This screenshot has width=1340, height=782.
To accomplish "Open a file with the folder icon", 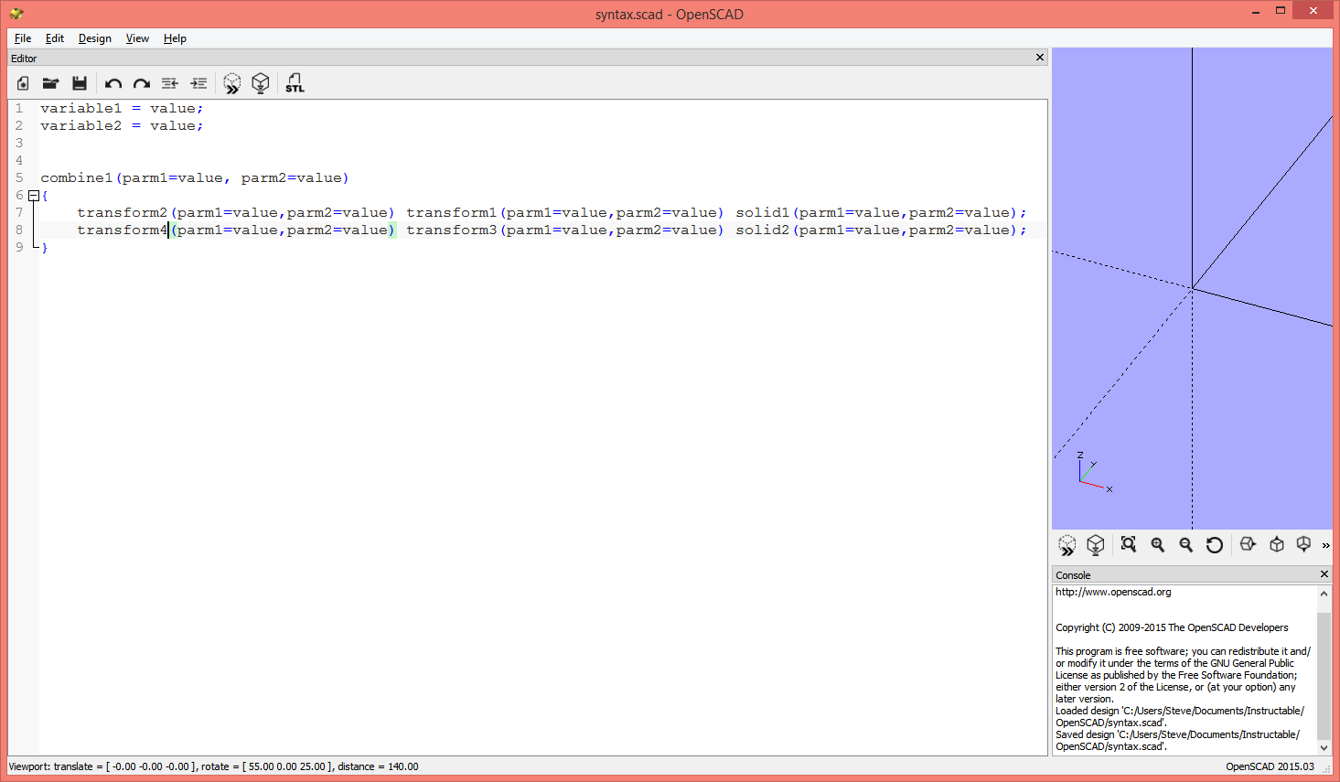I will 50,83.
